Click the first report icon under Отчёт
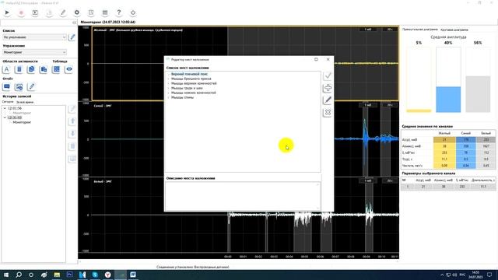498x280 pixels. [7, 86]
